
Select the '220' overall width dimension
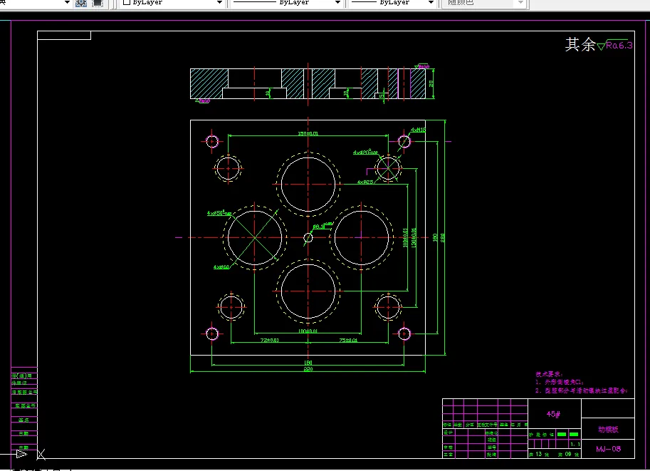(308, 369)
